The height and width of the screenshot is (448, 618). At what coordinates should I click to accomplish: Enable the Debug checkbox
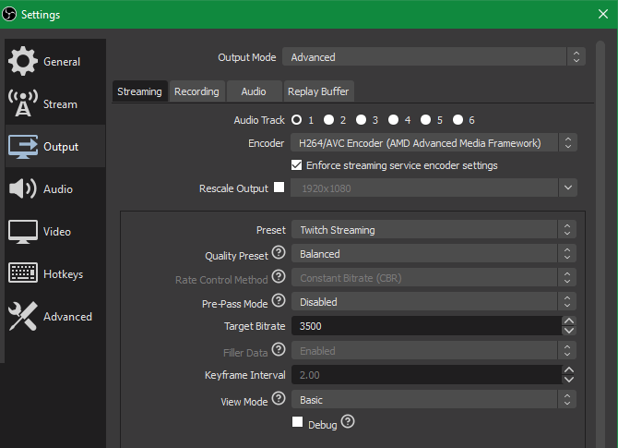tap(297, 422)
